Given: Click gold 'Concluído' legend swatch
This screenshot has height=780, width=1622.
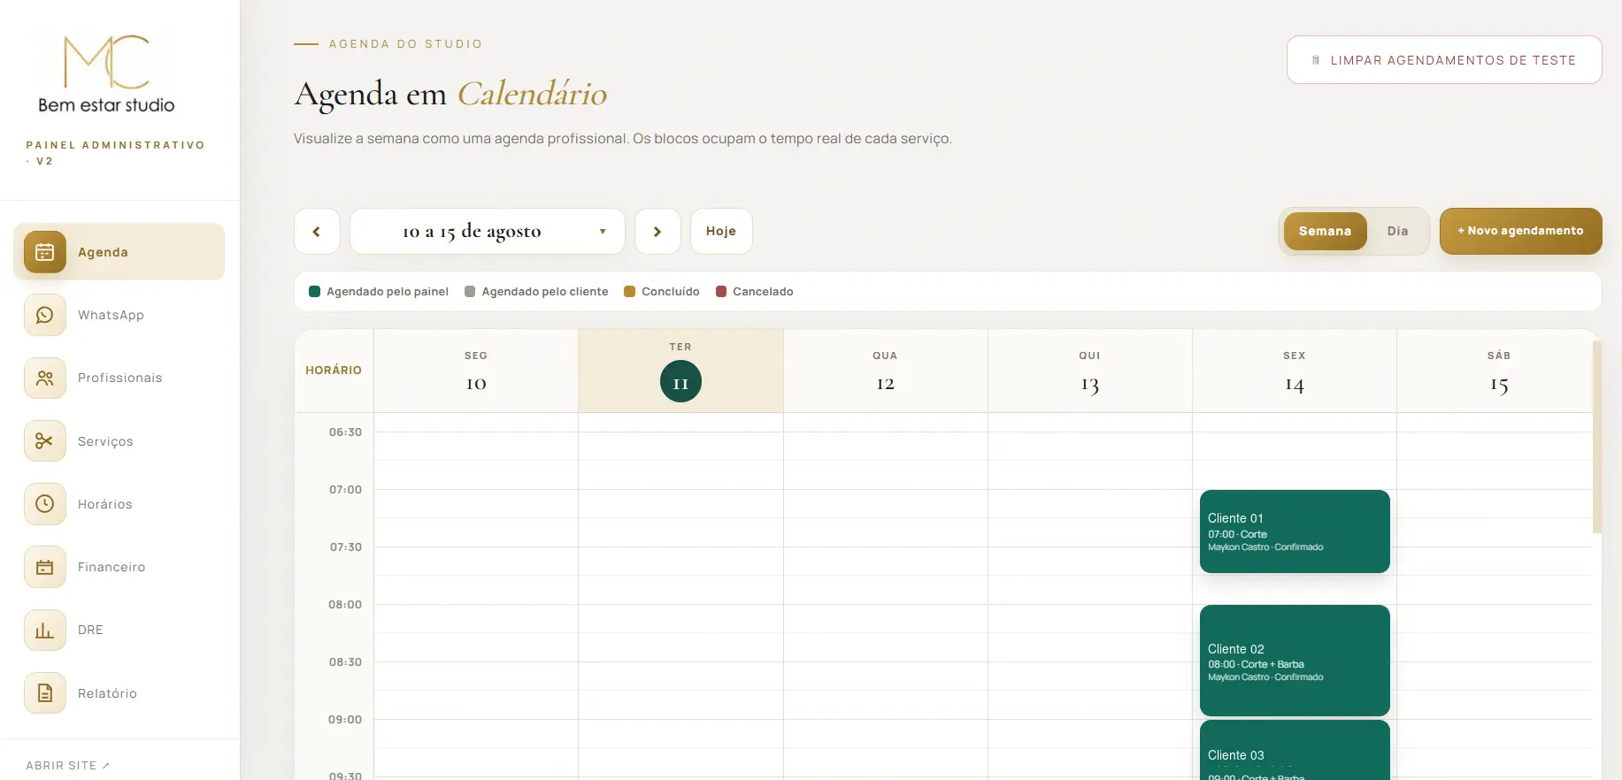Looking at the screenshot, I should pos(629,292).
